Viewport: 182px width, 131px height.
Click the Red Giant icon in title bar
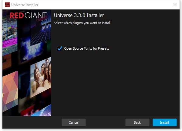(7, 5)
